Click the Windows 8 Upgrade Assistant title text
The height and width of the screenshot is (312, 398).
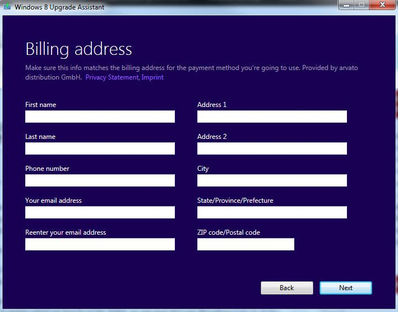[x=59, y=7]
